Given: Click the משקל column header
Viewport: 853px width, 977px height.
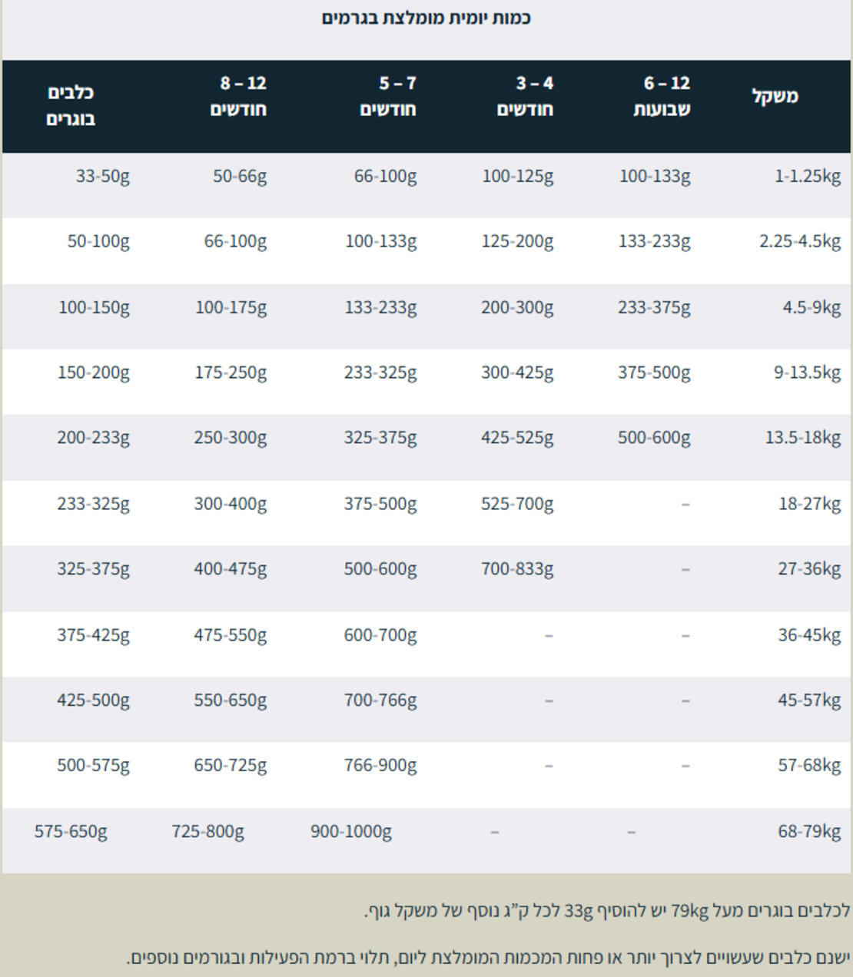Looking at the screenshot, I should tap(775, 97).
